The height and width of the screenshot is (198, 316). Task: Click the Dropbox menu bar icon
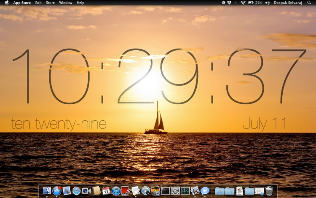tap(229, 3)
